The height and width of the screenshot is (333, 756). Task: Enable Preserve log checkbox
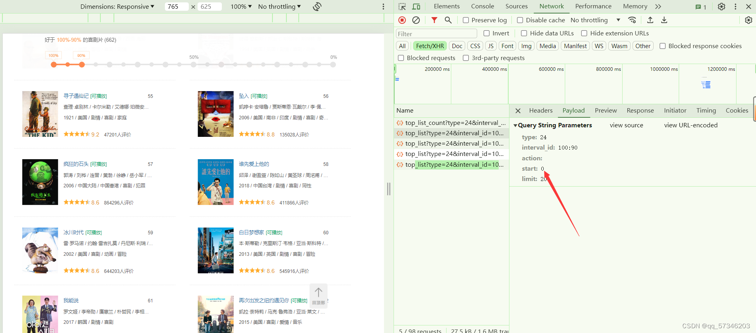(466, 20)
